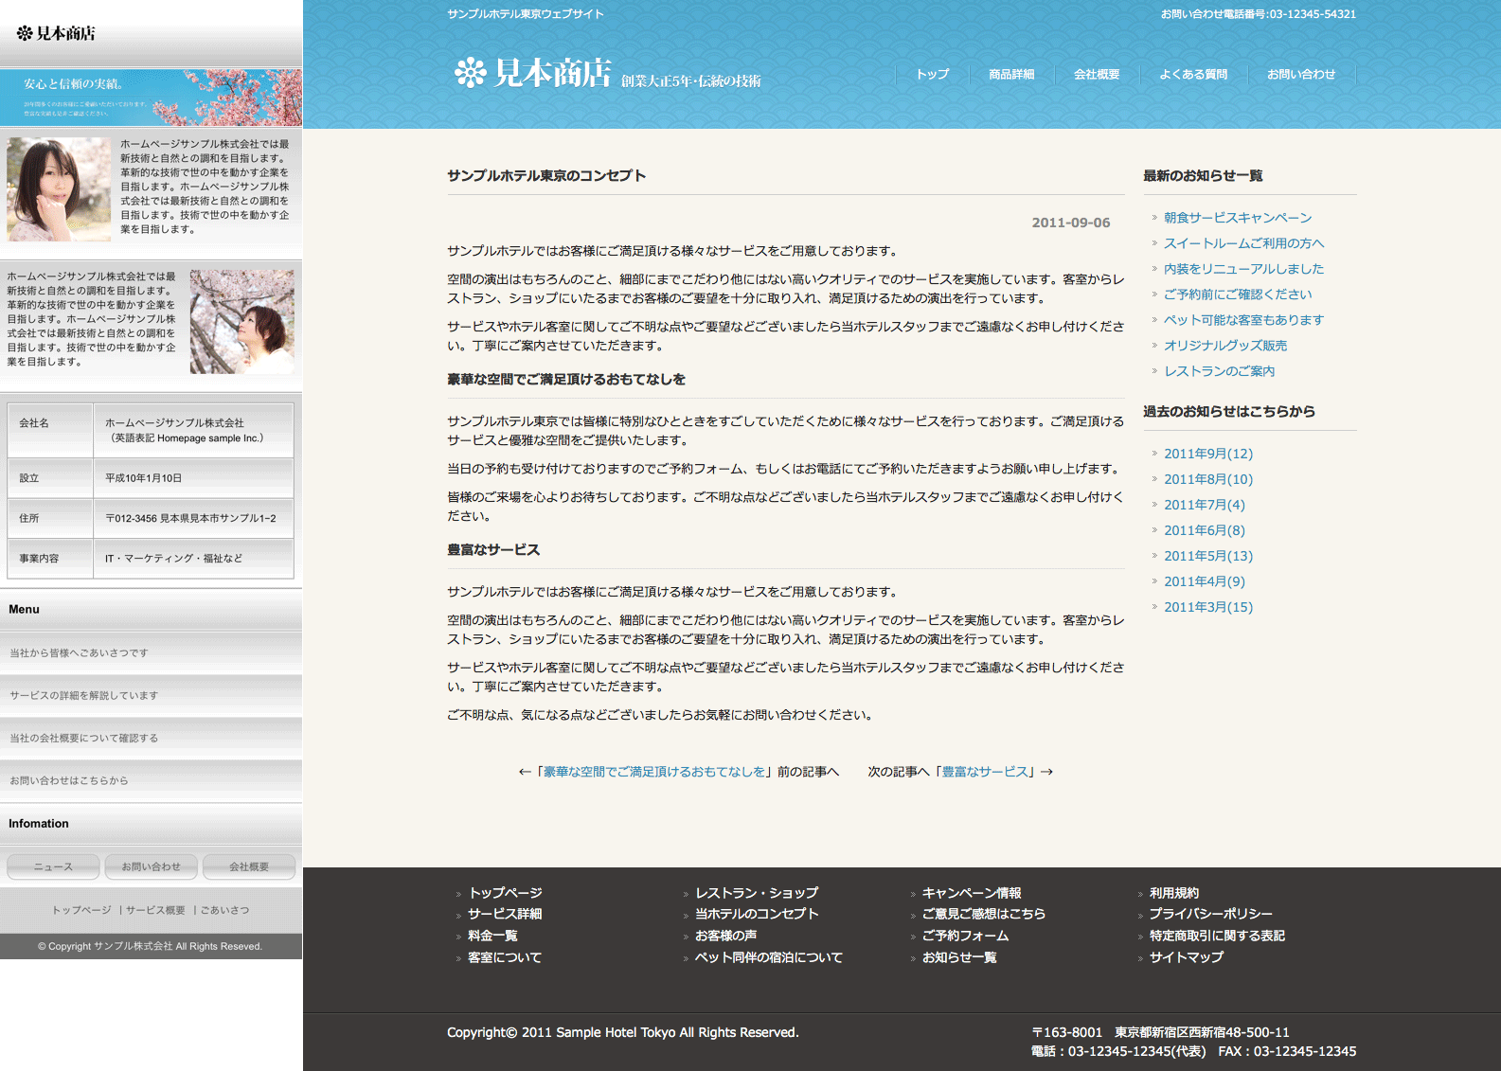Image resolution: width=1501 pixels, height=1071 pixels.
Task: Go to previous article 豪華な空間でご満足頂けるおもてなしを
Action: pos(654,772)
